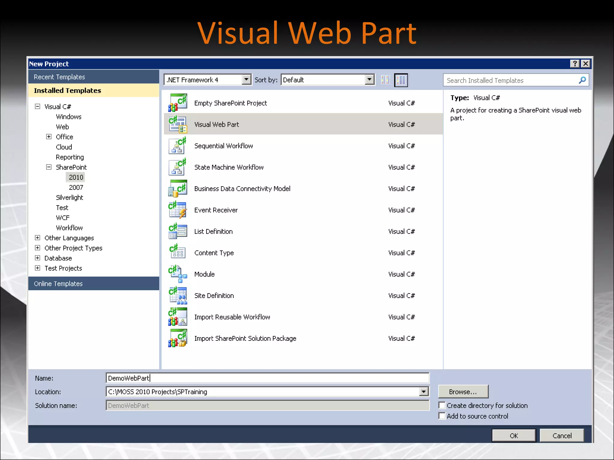Screen dimensions: 614x460
Task: Click the search magnifier icon
Action: [582, 80]
